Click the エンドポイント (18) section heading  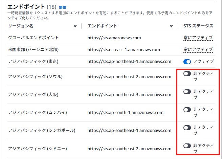[32, 7]
